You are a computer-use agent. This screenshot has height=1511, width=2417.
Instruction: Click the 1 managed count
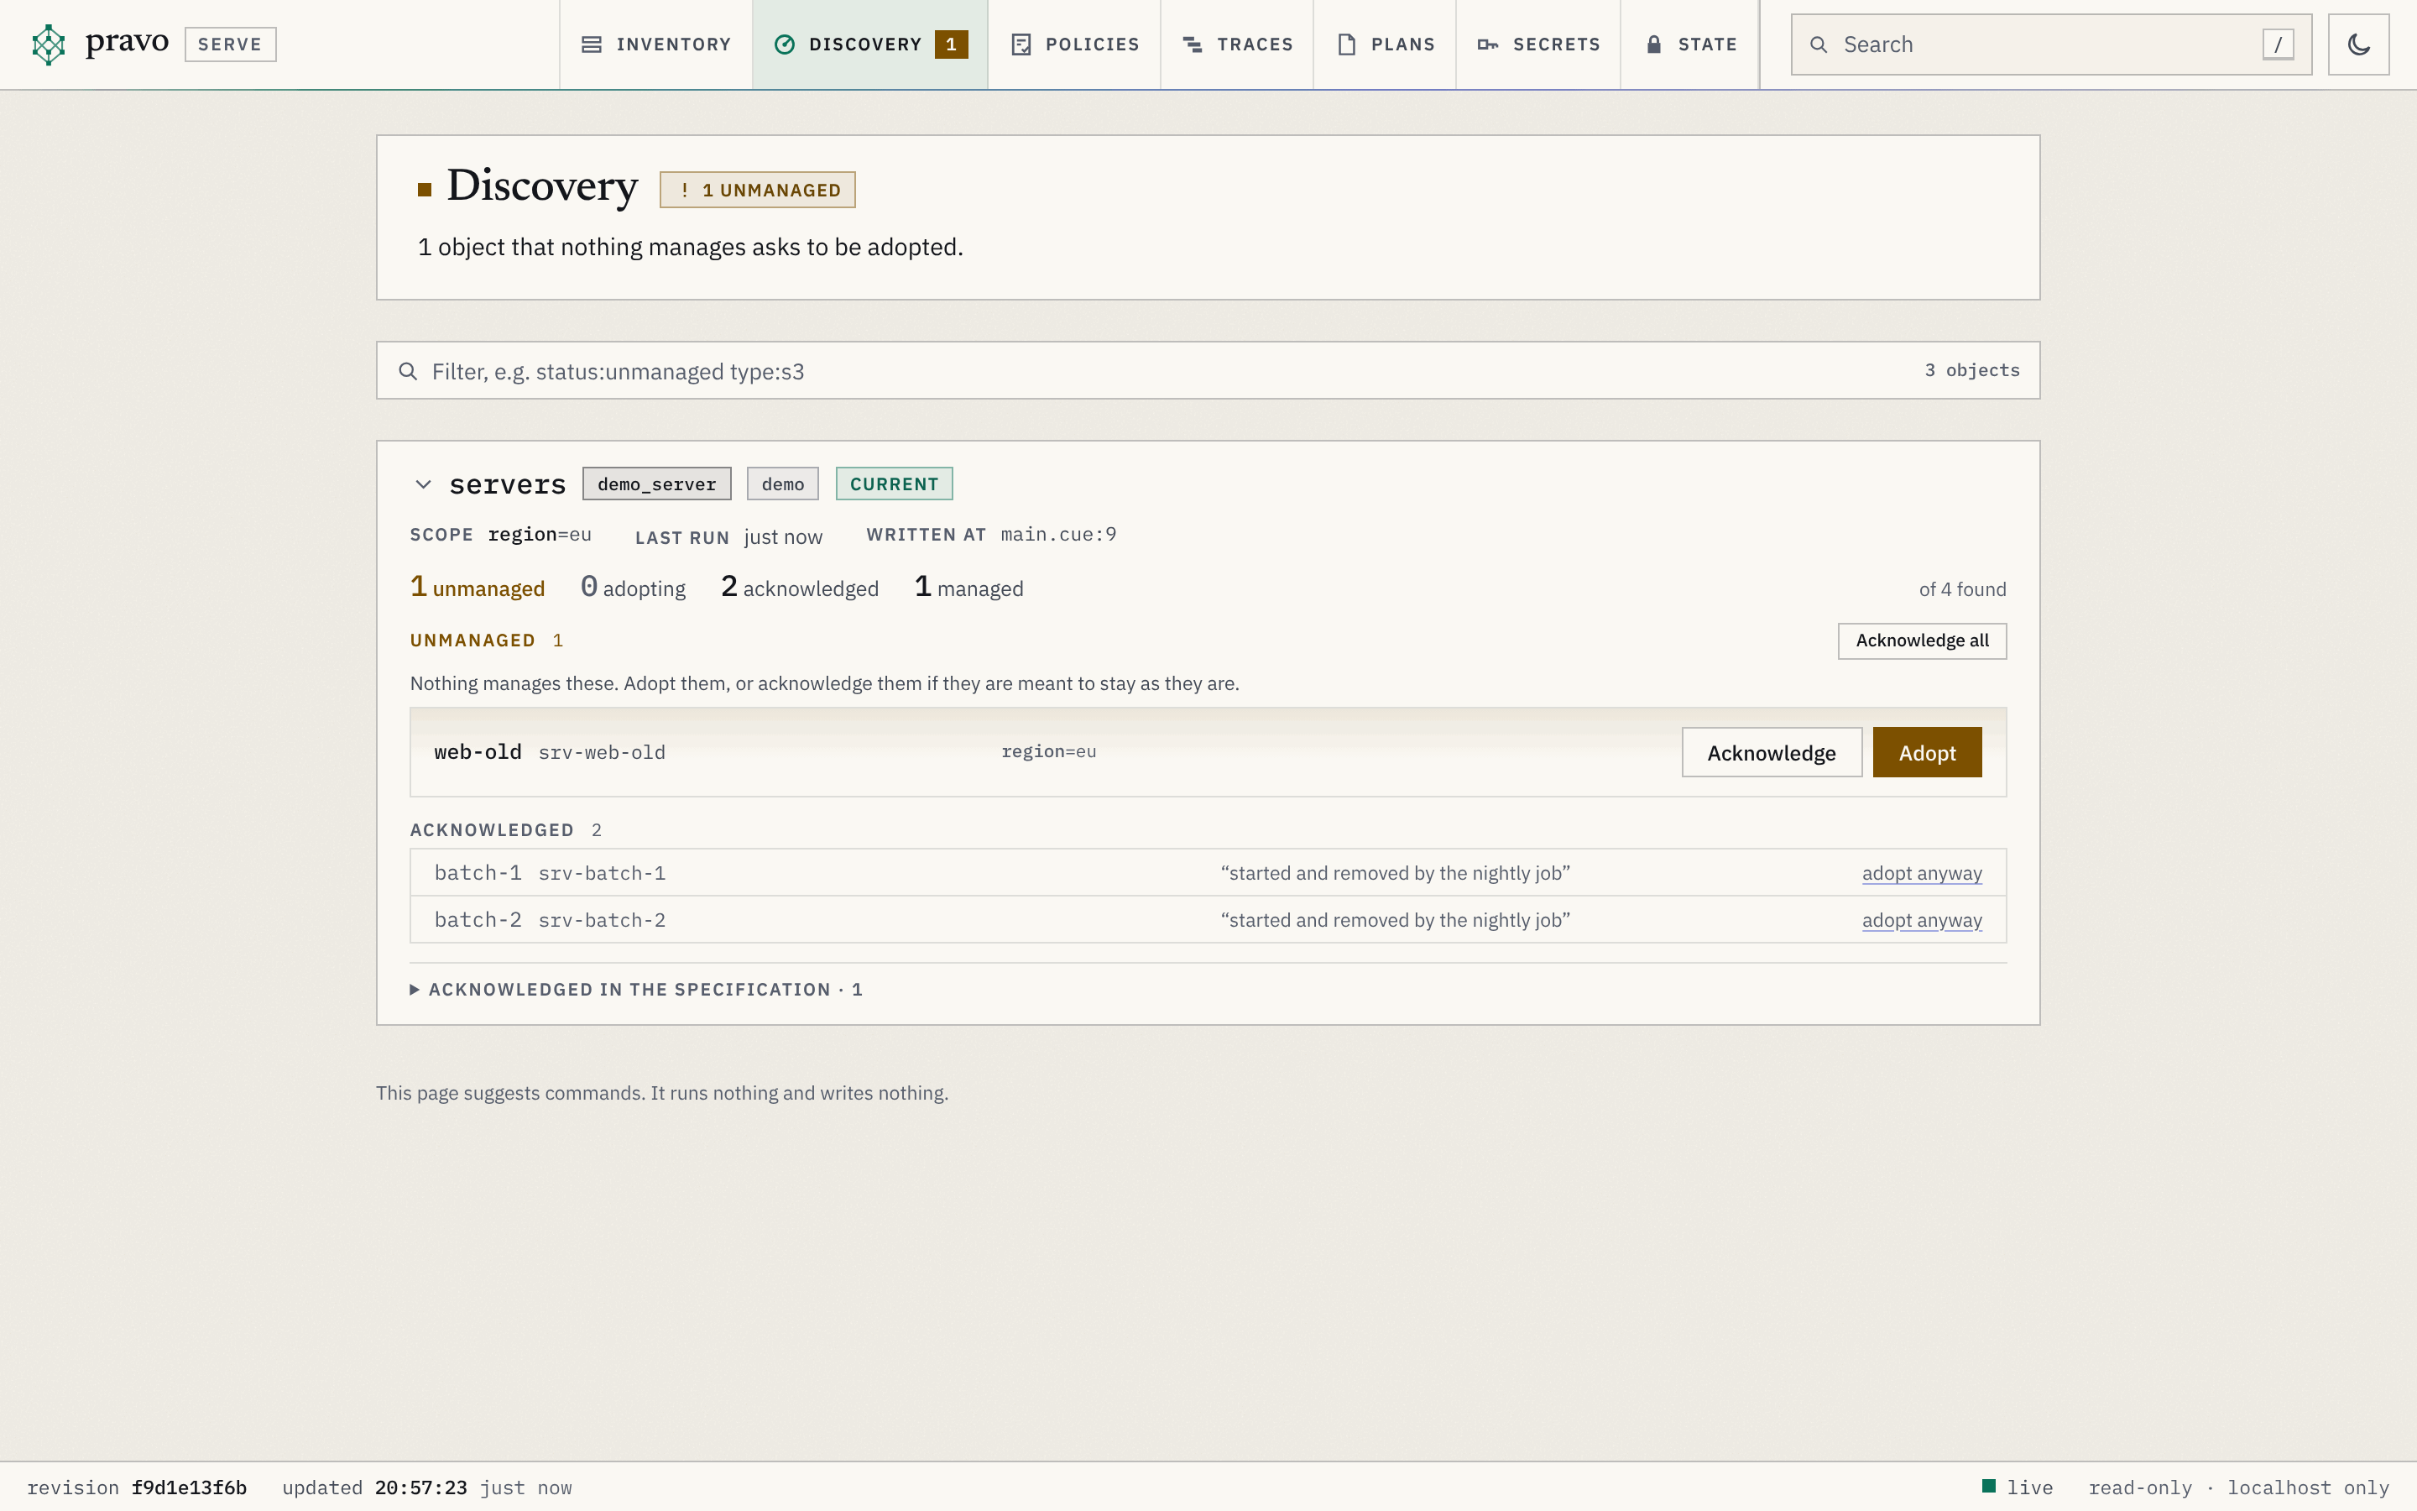coord(968,588)
